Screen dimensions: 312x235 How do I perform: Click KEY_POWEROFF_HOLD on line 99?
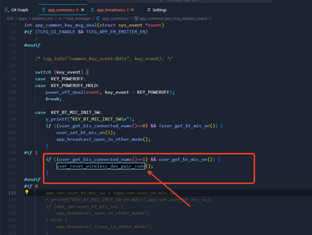(74, 85)
